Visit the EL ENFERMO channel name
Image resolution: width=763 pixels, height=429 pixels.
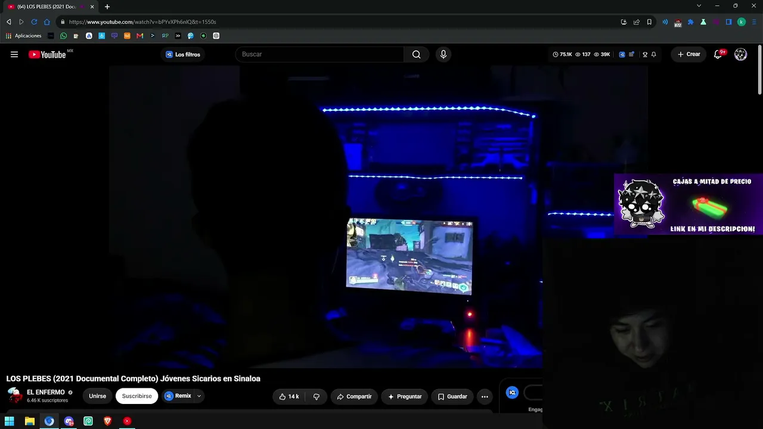46,392
